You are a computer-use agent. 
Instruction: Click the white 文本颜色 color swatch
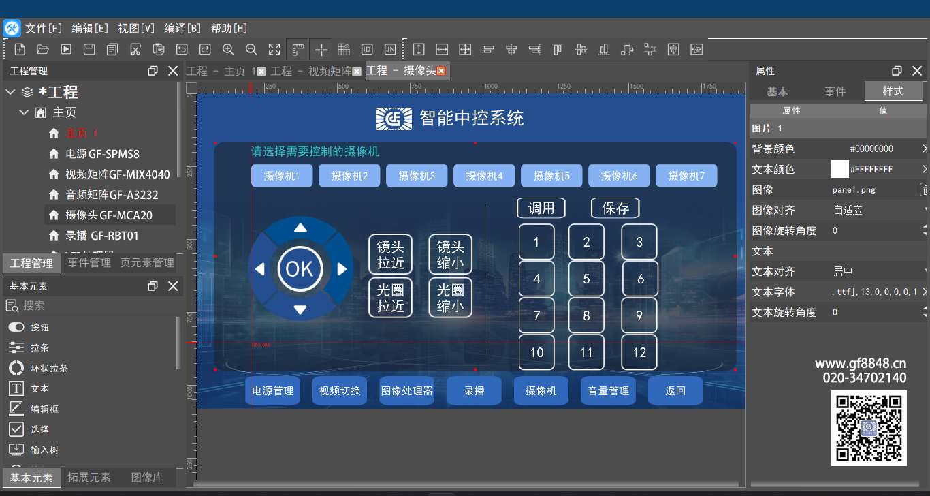point(839,169)
